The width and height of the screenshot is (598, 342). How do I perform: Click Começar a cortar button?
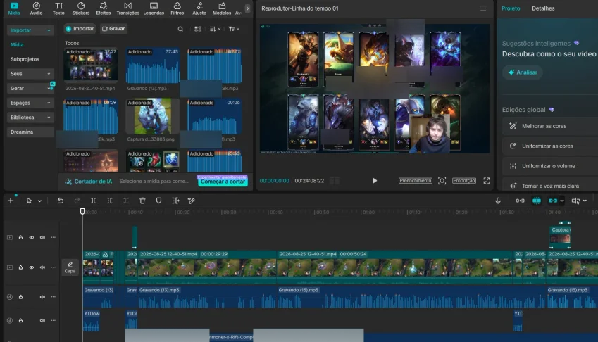(x=223, y=182)
